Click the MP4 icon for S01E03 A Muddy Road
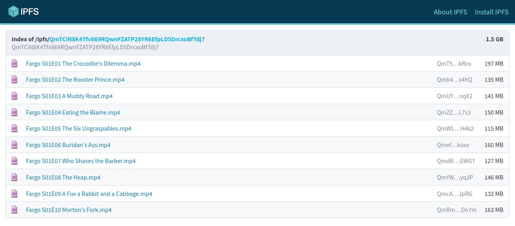This screenshot has width=515, height=226. click(14, 96)
